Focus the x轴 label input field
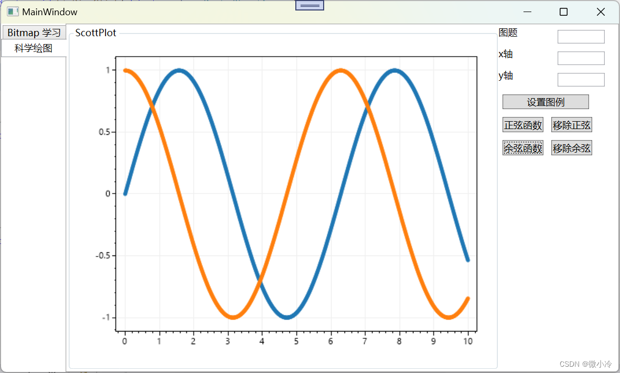Image resolution: width=620 pixels, height=373 pixels. pos(581,58)
